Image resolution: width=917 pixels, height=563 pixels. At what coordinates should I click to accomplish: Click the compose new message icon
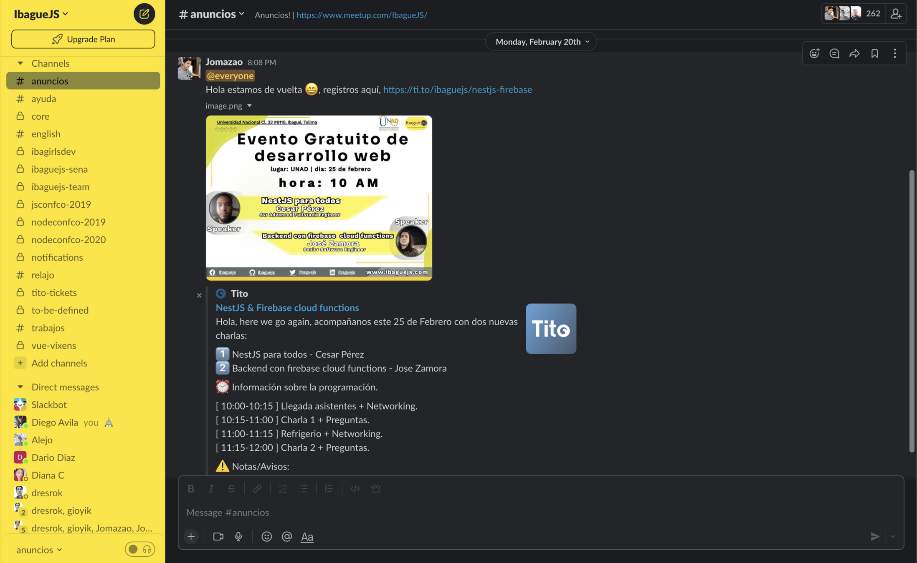144,14
